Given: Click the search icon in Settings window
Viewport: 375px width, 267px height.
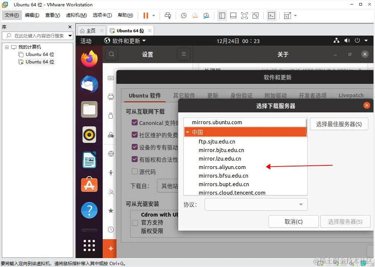Looking at the screenshot, I should click(112, 54).
